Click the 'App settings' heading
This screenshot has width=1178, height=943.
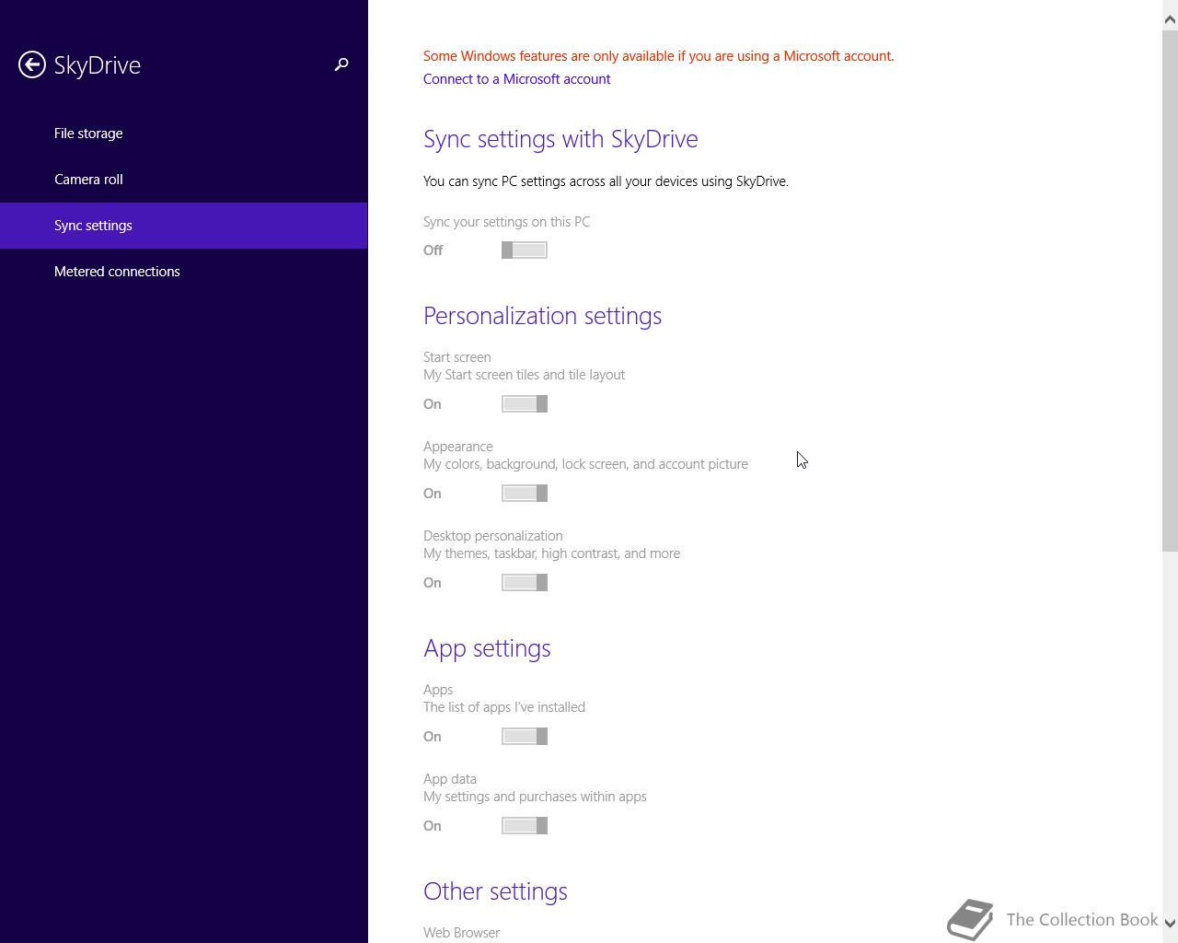[487, 648]
